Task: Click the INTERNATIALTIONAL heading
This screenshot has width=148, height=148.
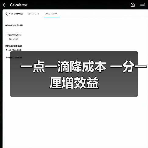Action: (14, 46)
